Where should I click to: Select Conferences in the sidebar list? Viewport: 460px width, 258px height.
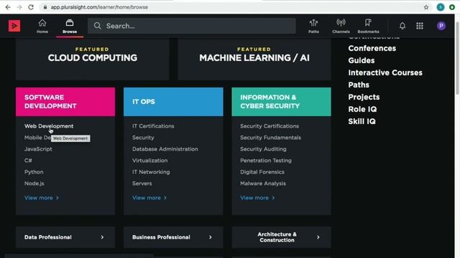(x=372, y=48)
